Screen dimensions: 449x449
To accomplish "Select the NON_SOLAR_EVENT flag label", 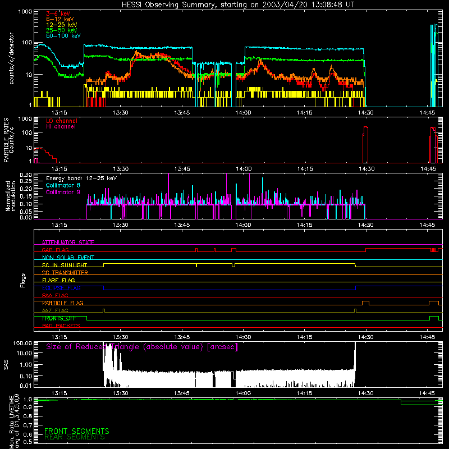I will tap(68, 258).
